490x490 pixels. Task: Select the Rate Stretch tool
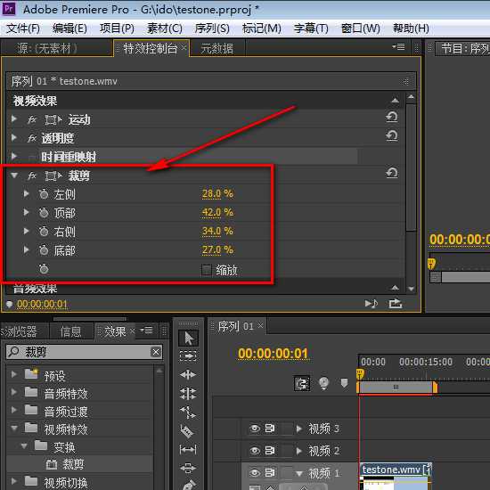[188, 412]
